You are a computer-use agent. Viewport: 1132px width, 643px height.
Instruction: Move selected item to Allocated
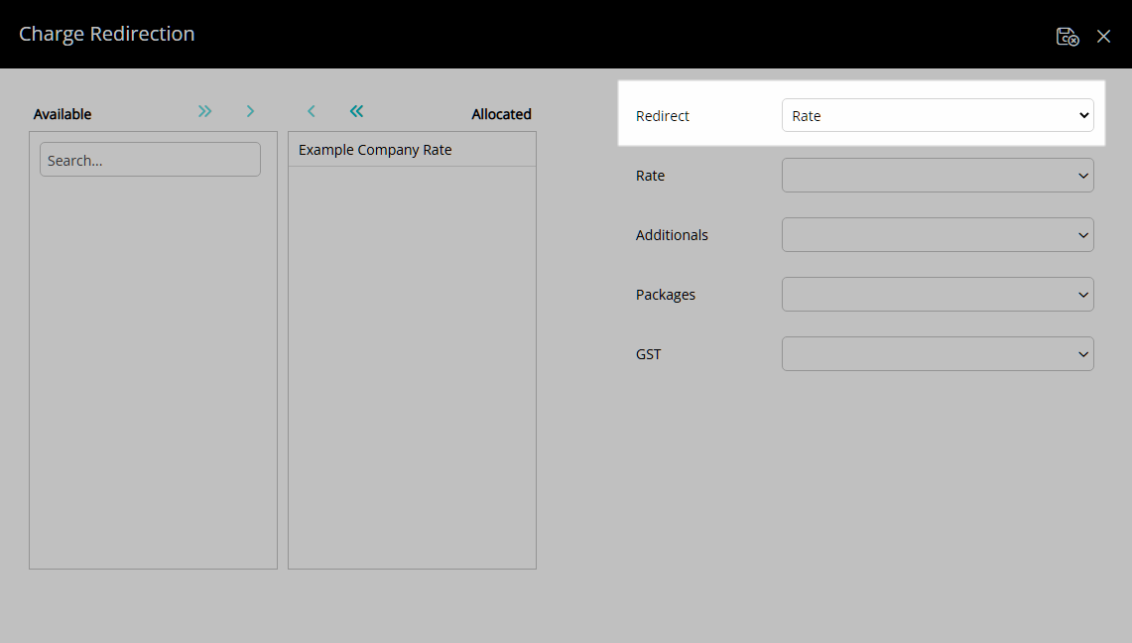point(251,111)
